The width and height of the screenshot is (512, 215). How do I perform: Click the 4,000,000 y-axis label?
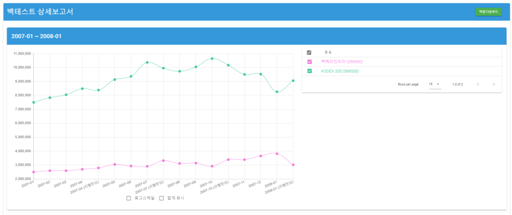click(23, 151)
